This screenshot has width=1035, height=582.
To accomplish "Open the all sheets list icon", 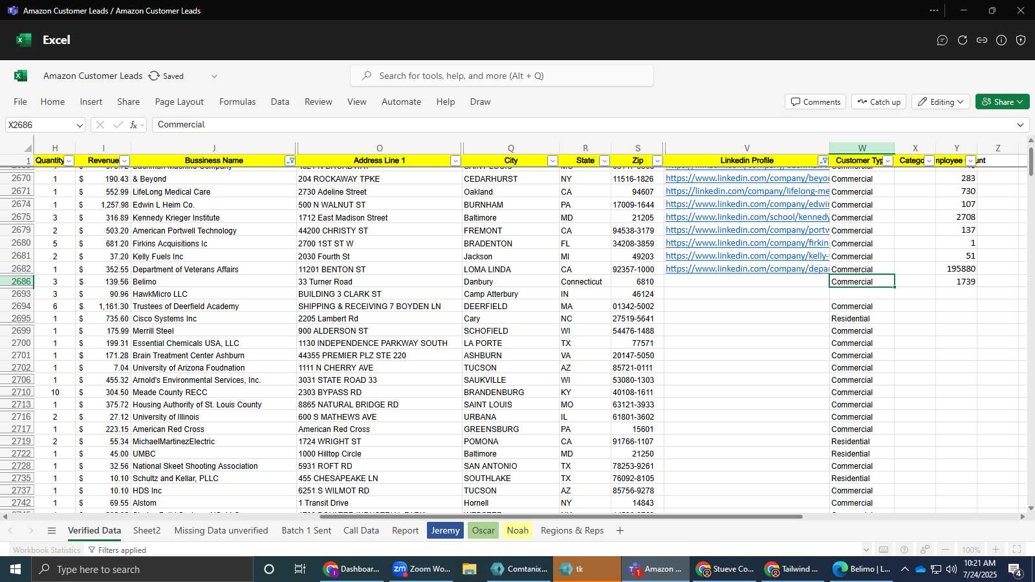I will click(x=52, y=530).
